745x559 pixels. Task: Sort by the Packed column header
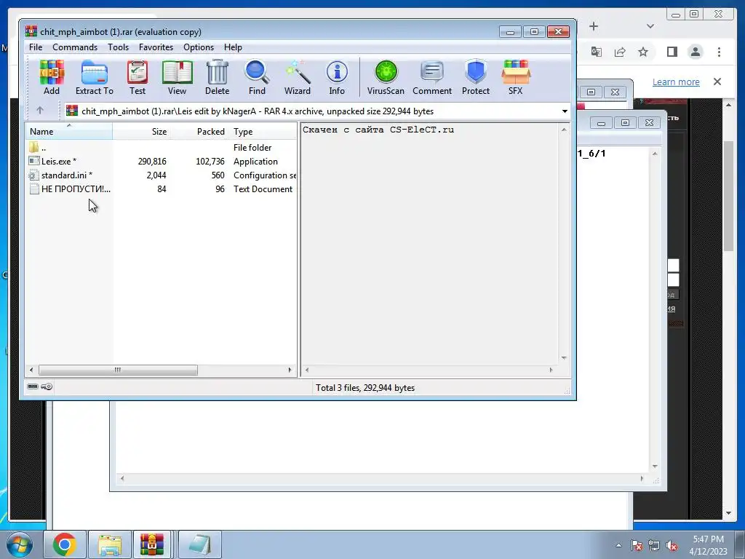coord(199,131)
